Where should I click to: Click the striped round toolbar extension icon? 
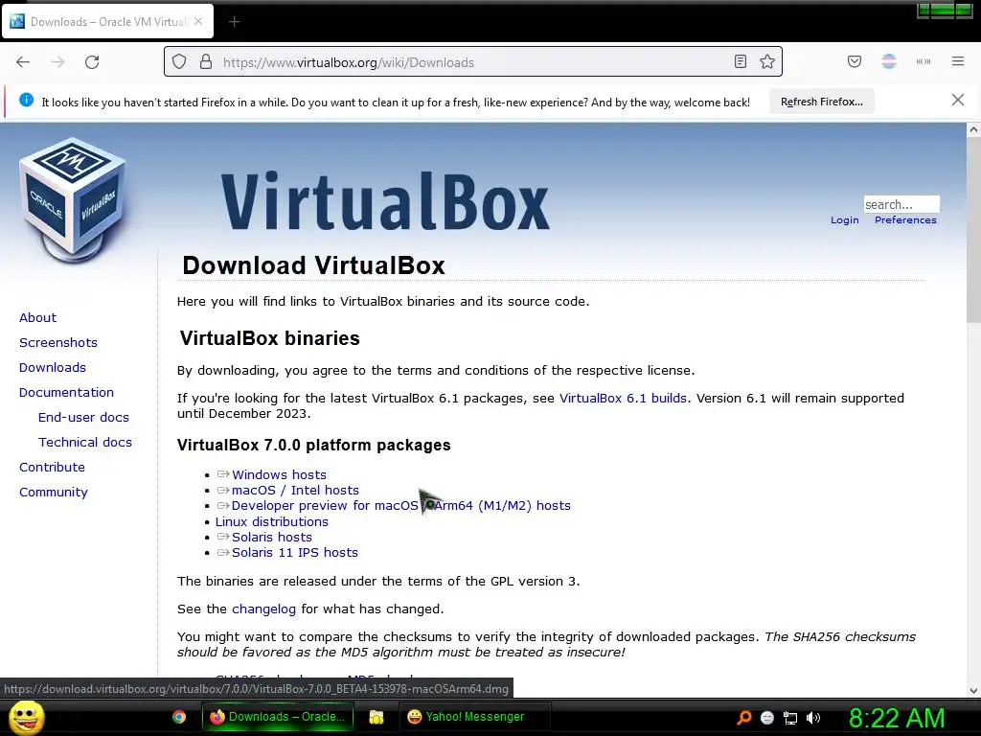click(889, 61)
